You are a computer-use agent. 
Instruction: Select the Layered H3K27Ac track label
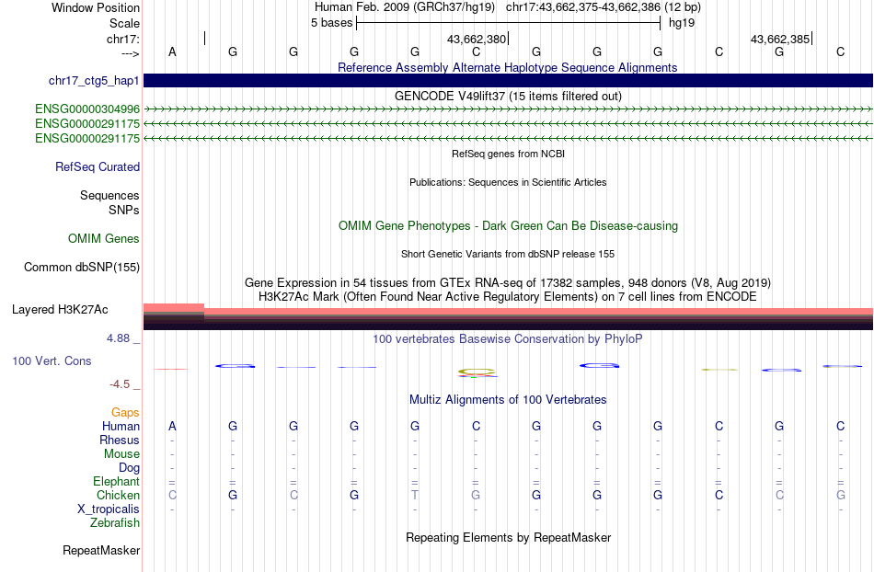[60, 310]
